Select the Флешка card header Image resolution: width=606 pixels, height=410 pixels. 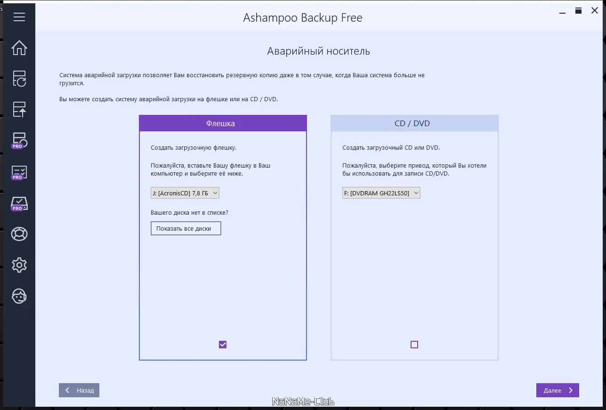[x=223, y=123]
